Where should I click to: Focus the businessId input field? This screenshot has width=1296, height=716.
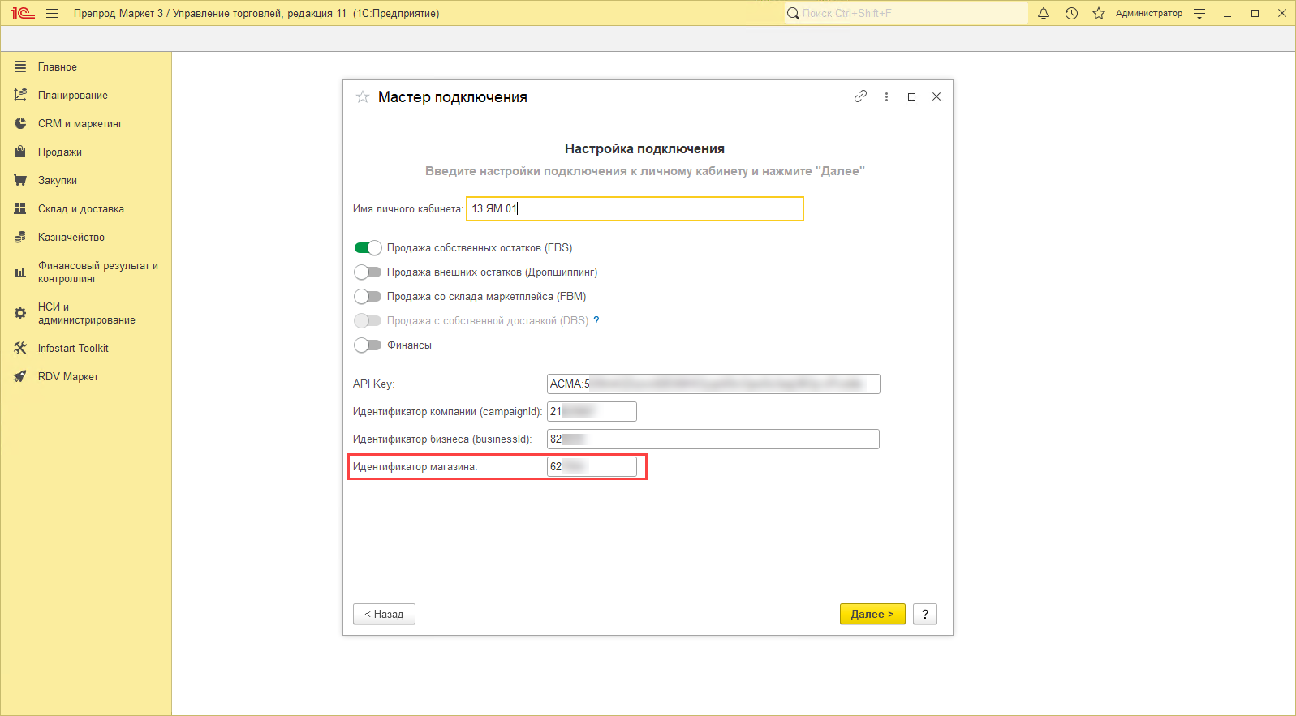pyautogui.click(x=713, y=439)
